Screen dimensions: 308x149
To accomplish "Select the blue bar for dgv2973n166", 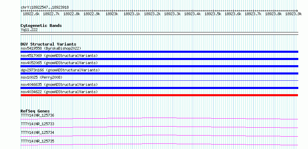I will click(159, 73).
